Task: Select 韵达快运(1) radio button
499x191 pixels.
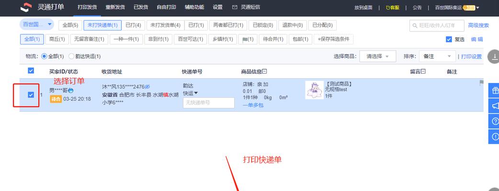Action: click(x=71, y=56)
